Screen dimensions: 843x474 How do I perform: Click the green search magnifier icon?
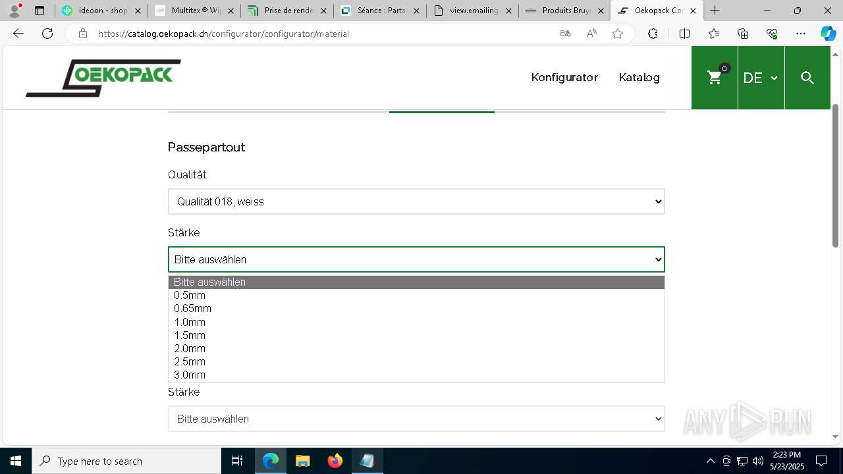pyautogui.click(x=807, y=78)
